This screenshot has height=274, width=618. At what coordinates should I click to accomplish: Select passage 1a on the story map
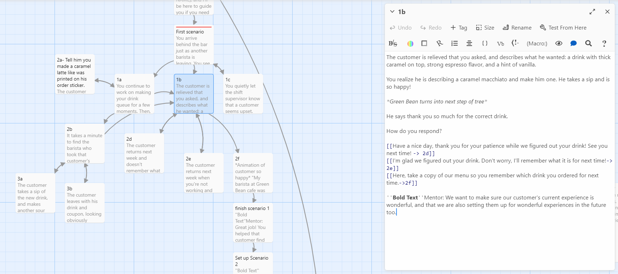coord(134,94)
